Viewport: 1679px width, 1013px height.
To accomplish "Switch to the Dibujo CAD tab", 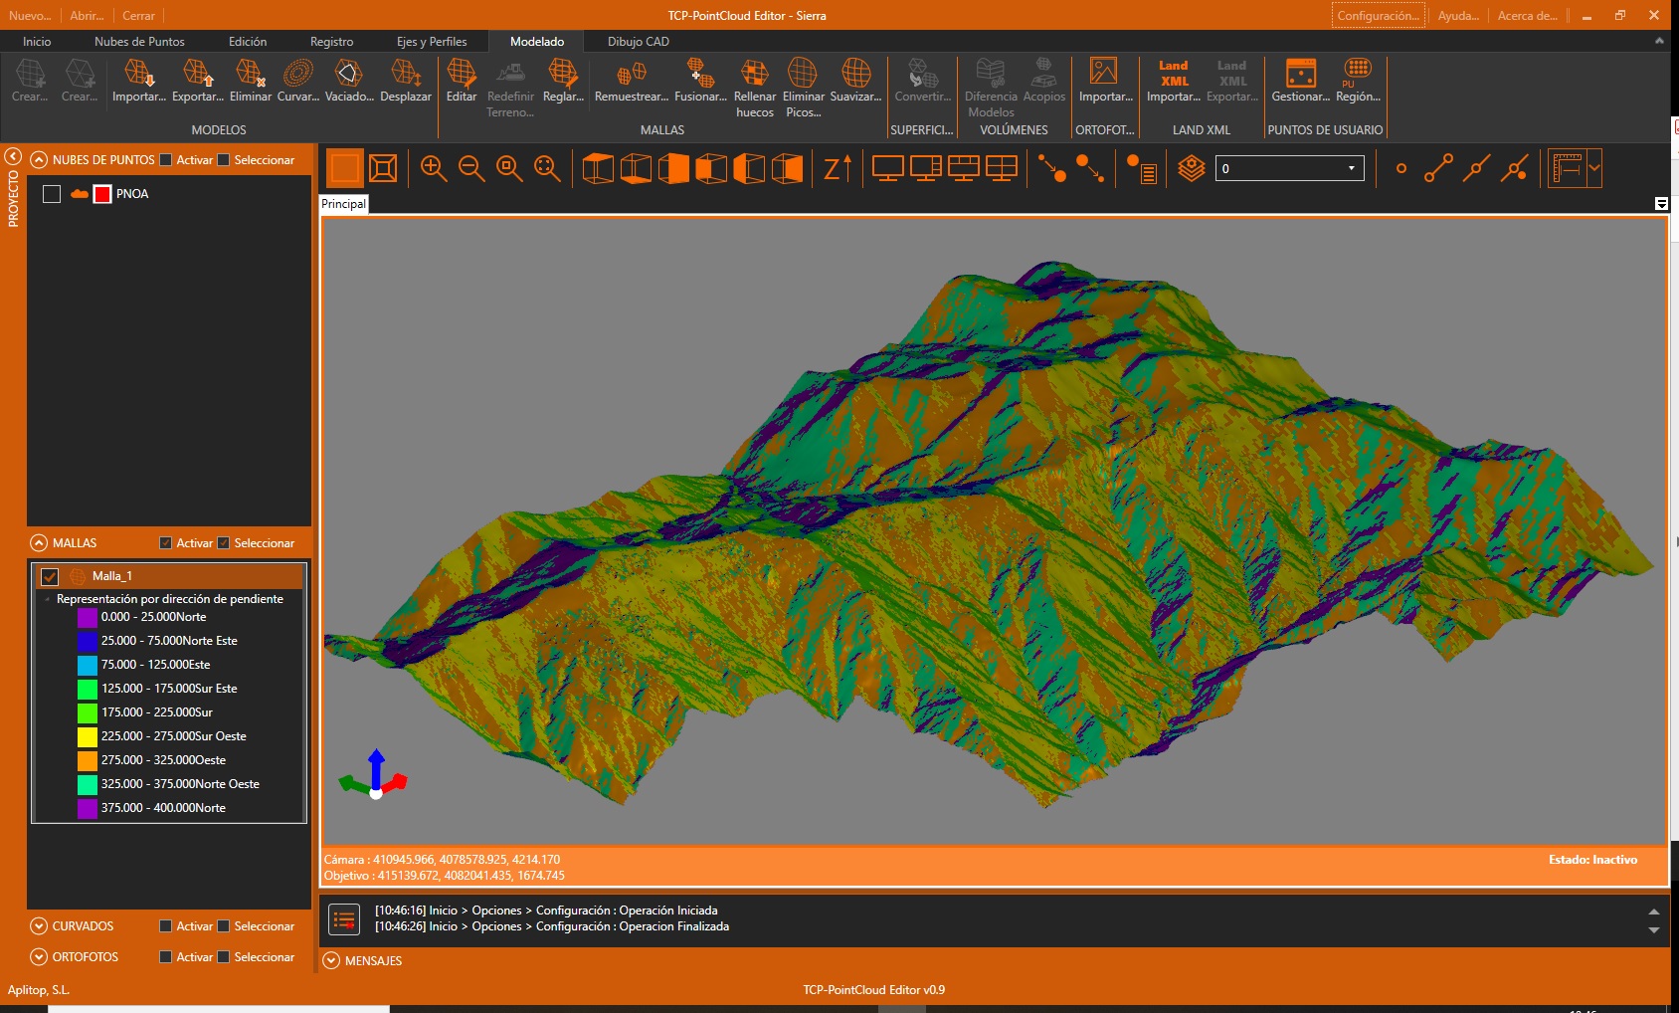I will point(639,42).
